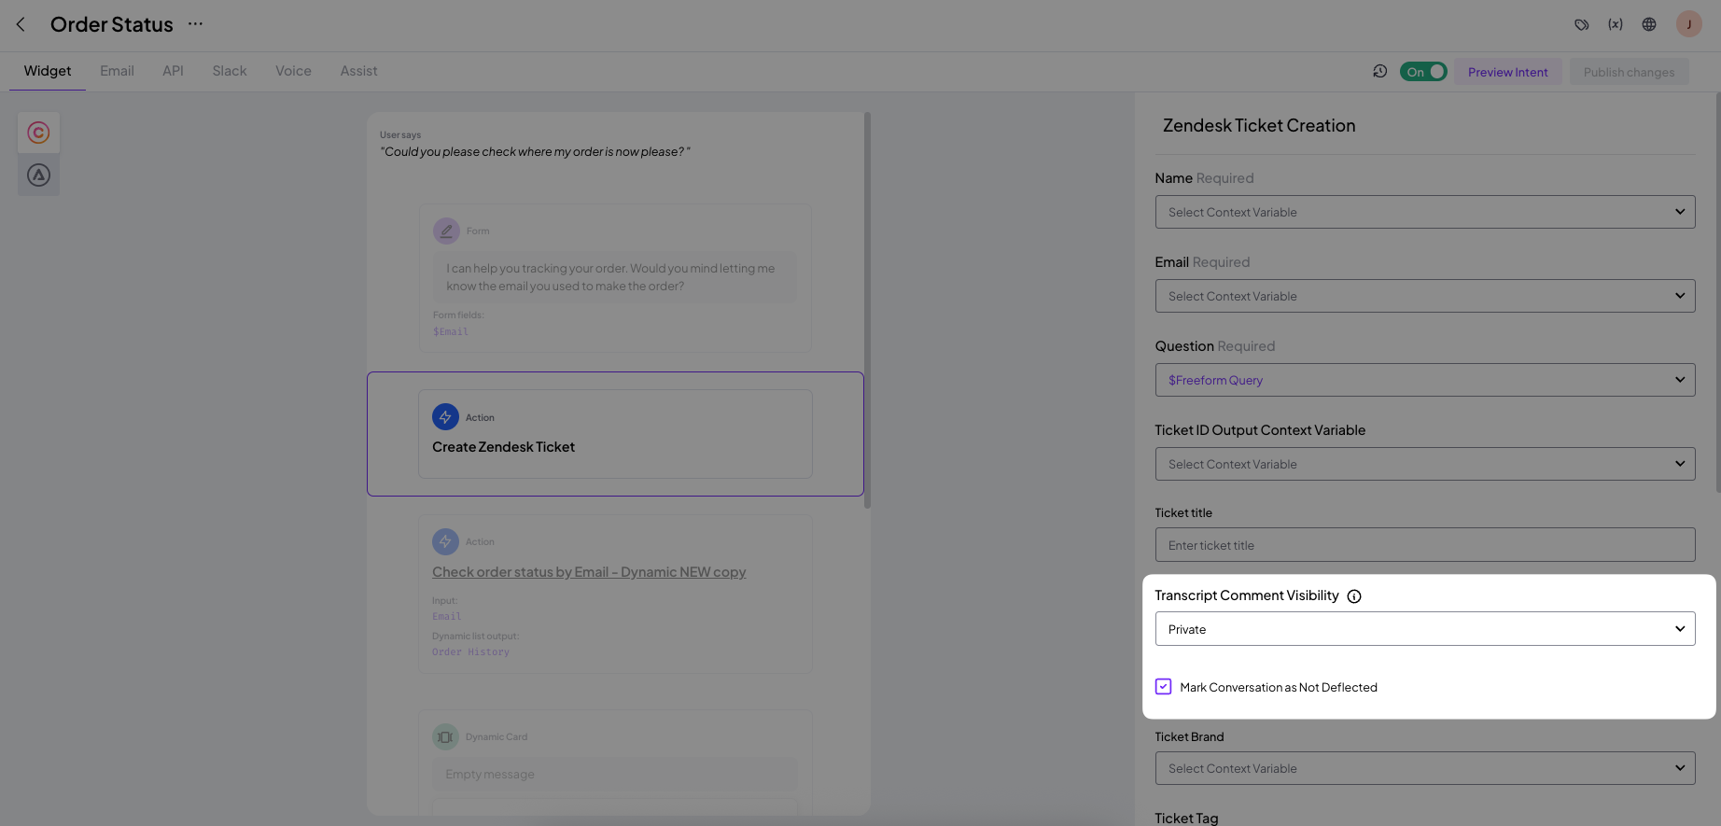Open the context variables (x) icon
The image size is (1721, 826).
1616,25
